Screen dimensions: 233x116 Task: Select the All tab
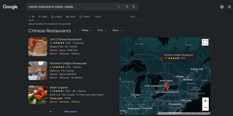pyautogui.click(x=31, y=17)
